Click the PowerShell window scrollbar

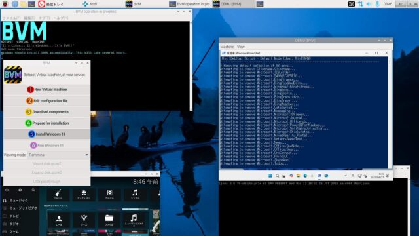390,112
